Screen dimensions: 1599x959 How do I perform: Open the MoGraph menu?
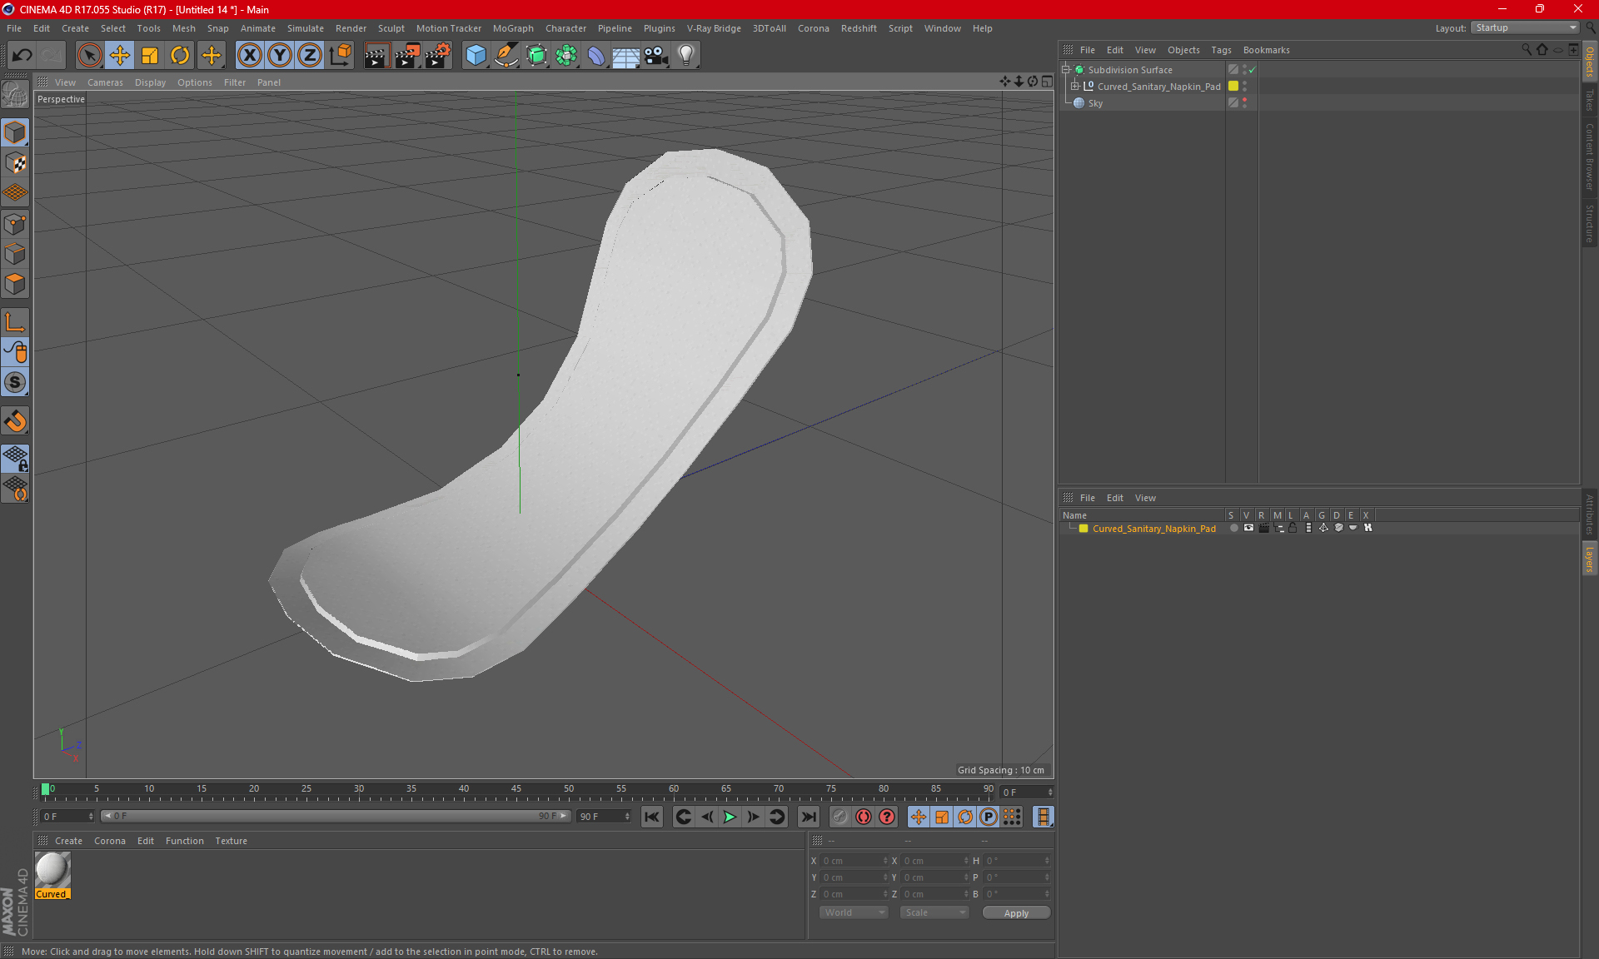[512, 28]
